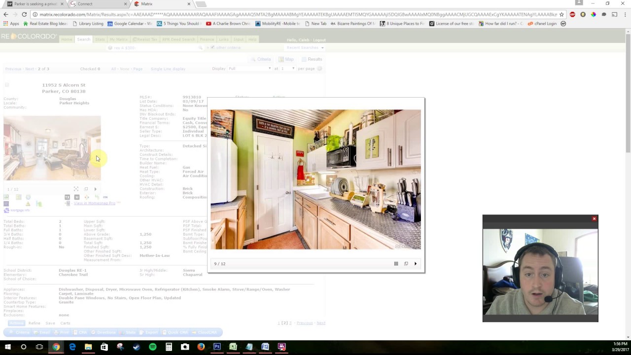
Task: Play to the next thumbnail photo
Action: click(x=95, y=189)
